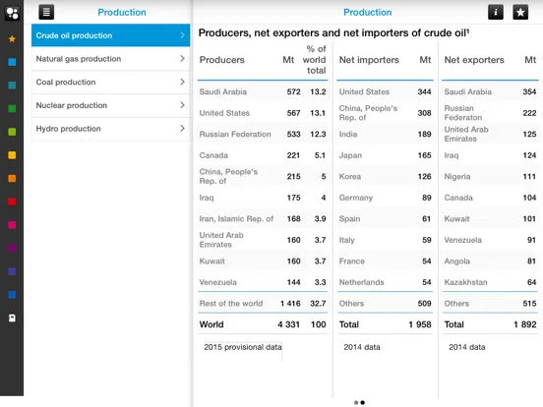Select Angola in Net exporters
This screenshot has height=407, width=543.
[457, 262]
